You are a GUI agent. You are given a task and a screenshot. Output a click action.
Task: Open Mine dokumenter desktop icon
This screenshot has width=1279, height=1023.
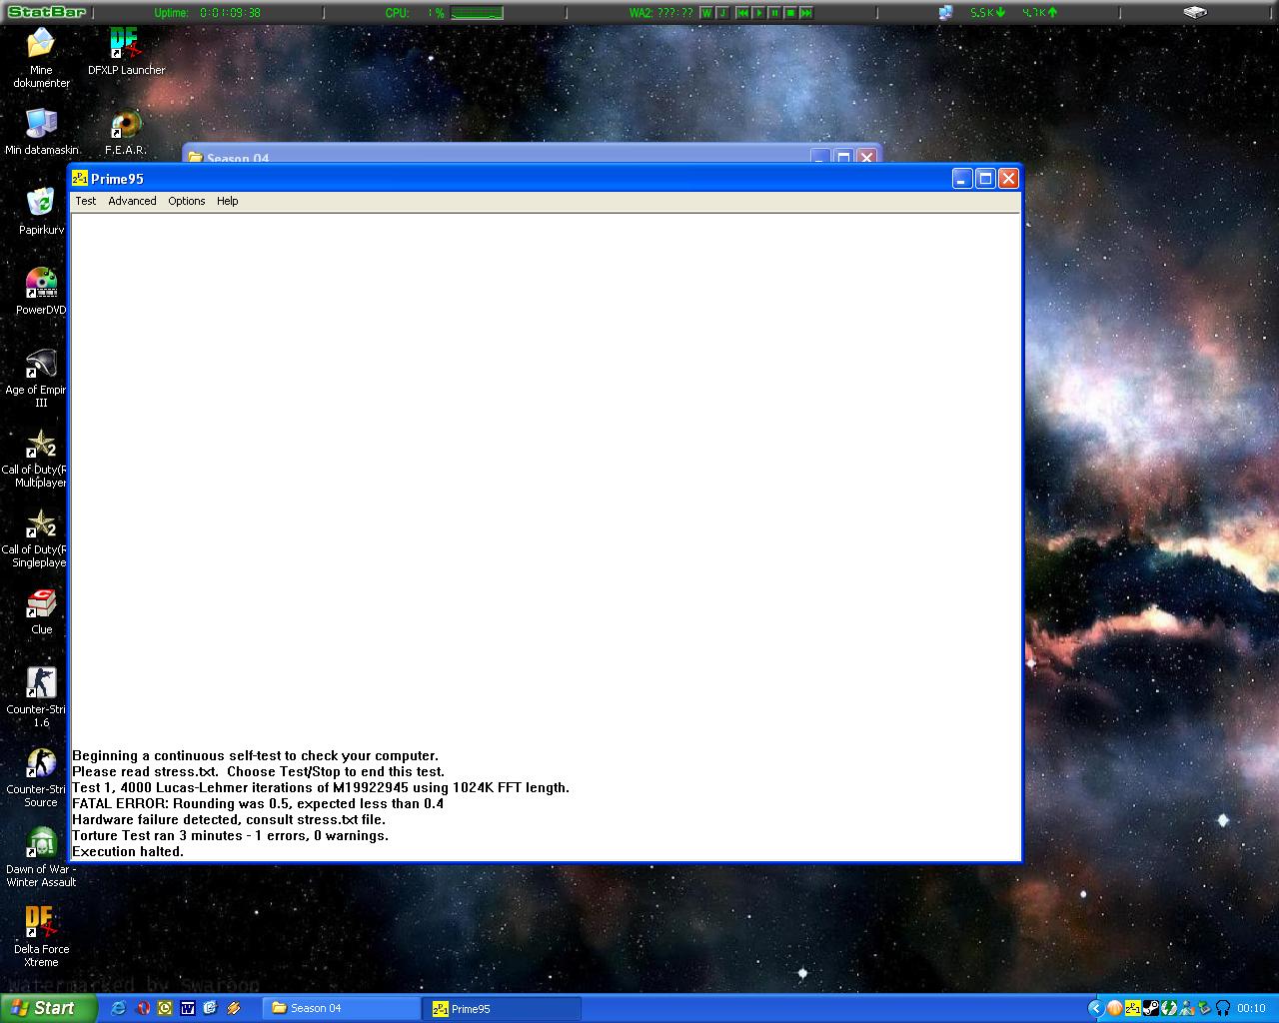coord(41,58)
